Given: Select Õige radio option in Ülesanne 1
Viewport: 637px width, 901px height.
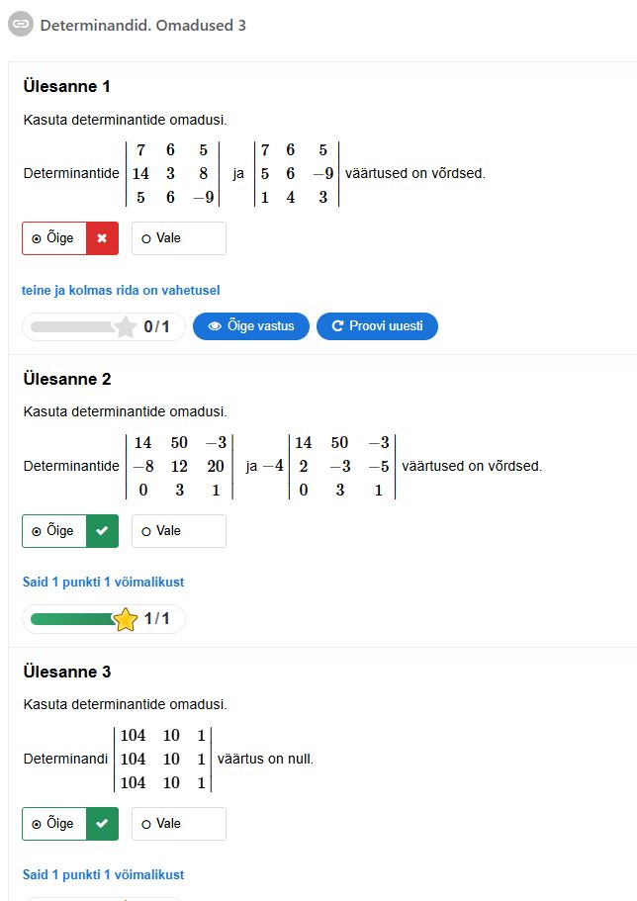Looking at the screenshot, I should 54,238.
